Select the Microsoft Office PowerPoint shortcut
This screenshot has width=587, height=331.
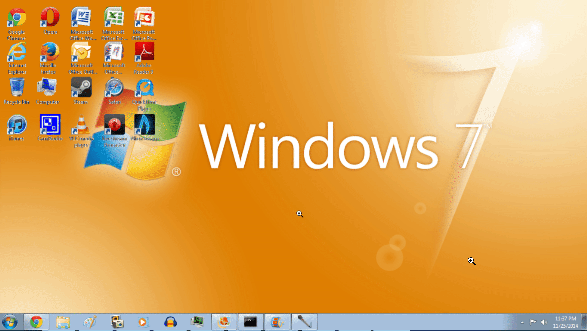(x=144, y=24)
